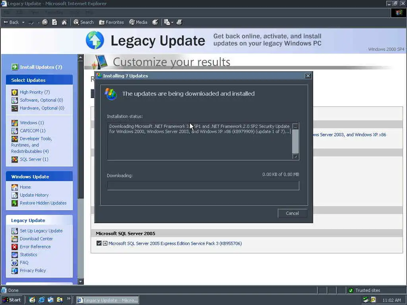Viewport: 407px width, 305px height.
Task: Launch Internet Explorer from Quick Launch
Action: pyautogui.click(x=41, y=300)
